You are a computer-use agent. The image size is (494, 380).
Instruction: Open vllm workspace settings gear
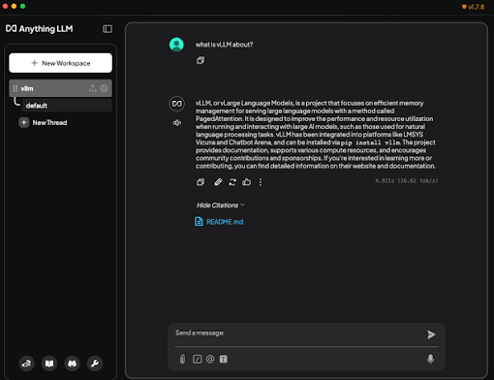pyautogui.click(x=104, y=88)
